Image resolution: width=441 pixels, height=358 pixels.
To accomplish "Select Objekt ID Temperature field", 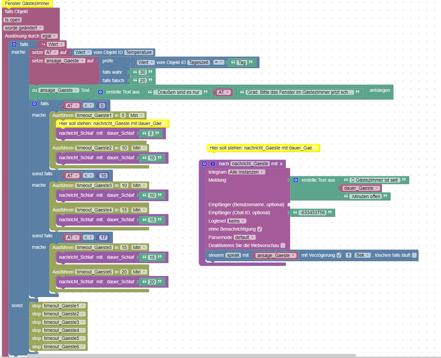I will point(139,52).
